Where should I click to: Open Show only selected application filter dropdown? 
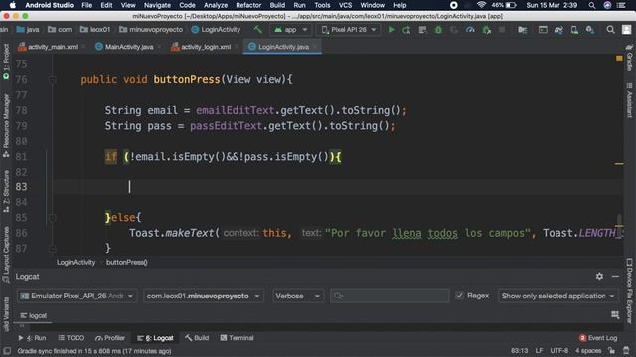click(x=558, y=296)
